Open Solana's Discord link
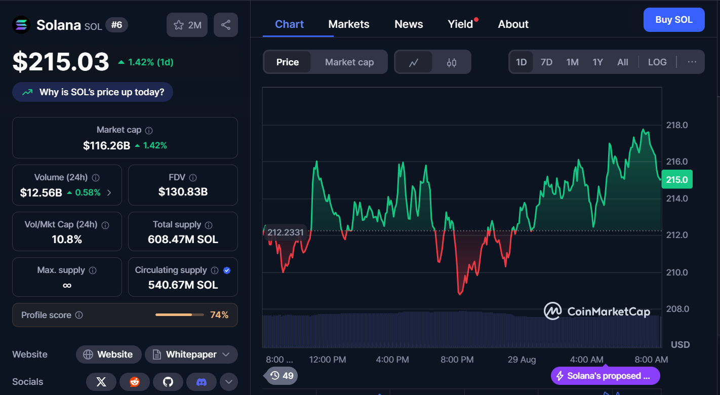 [202, 382]
